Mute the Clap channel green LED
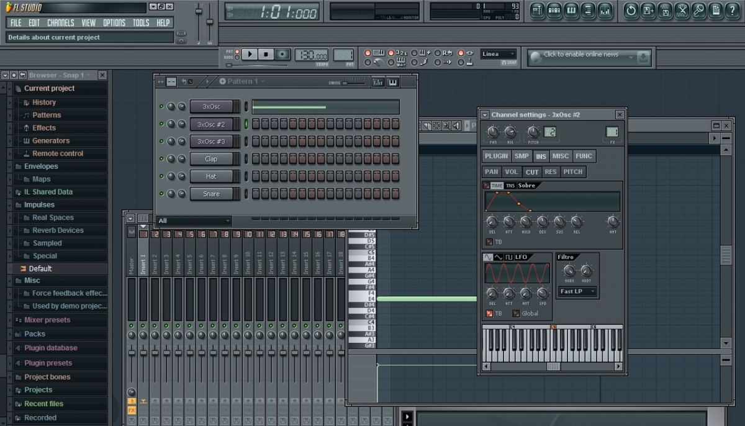Image resolution: width=745 pixels, height=426 pixels. click(x=162, y=159)
